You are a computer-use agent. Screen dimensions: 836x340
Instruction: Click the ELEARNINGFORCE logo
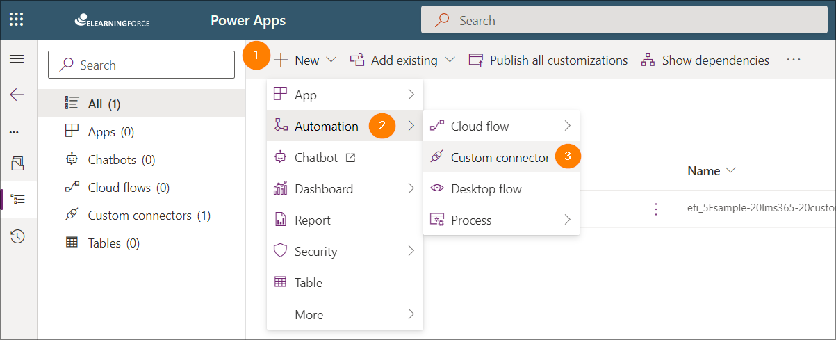tap(112, 20)
